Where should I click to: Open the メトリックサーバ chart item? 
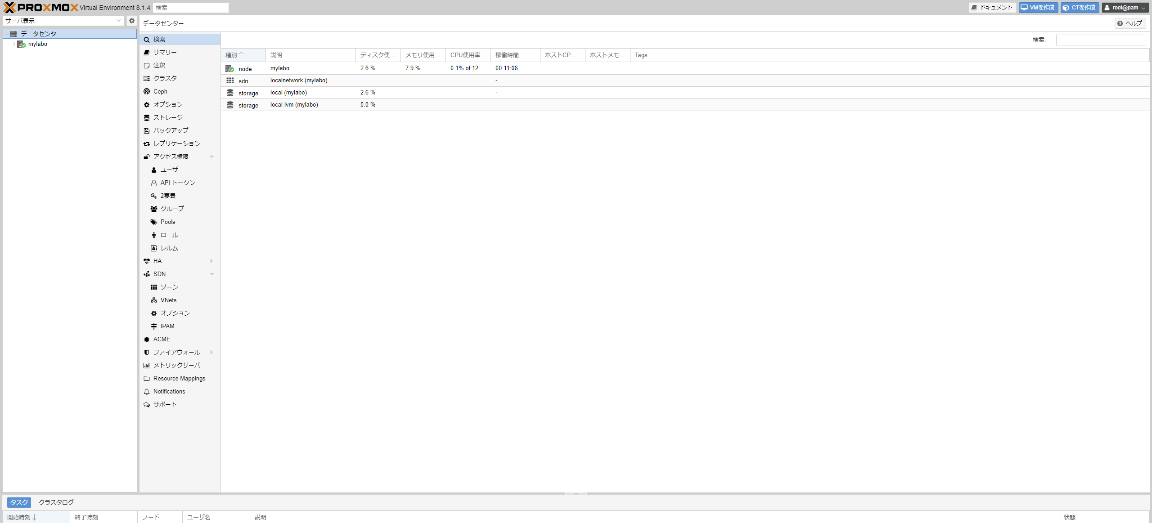[176, 365]
